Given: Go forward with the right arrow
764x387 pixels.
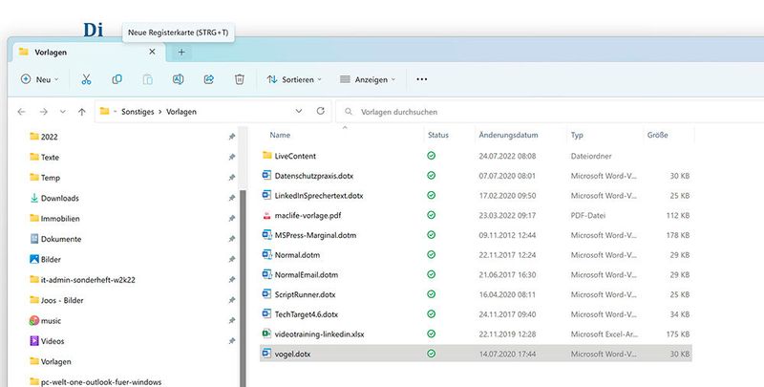Looking at the screenshot, I should coord(43,112).
